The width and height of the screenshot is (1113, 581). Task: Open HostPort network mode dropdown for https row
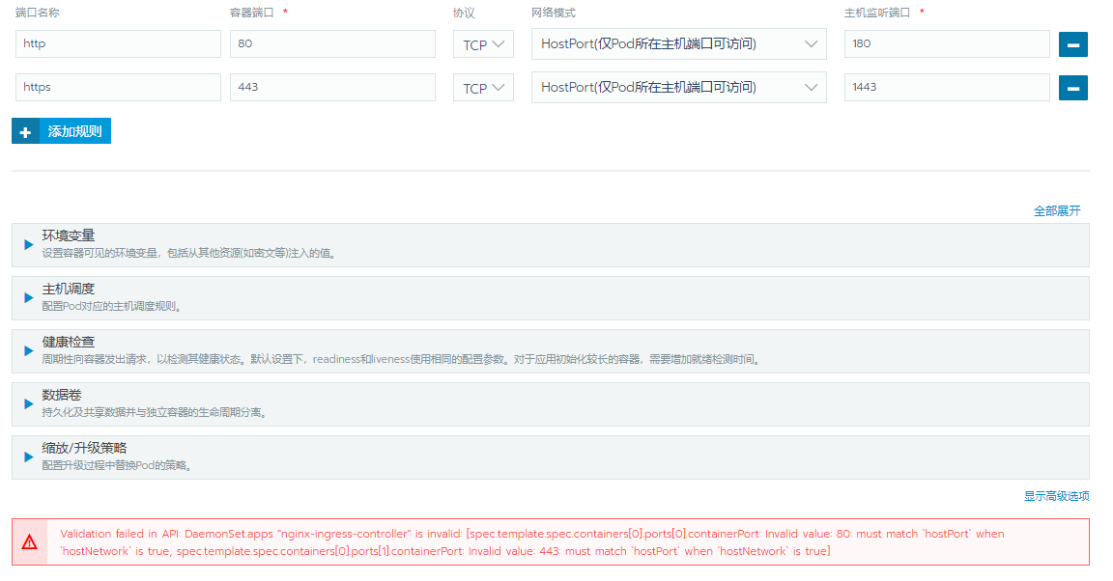(678, 87)
